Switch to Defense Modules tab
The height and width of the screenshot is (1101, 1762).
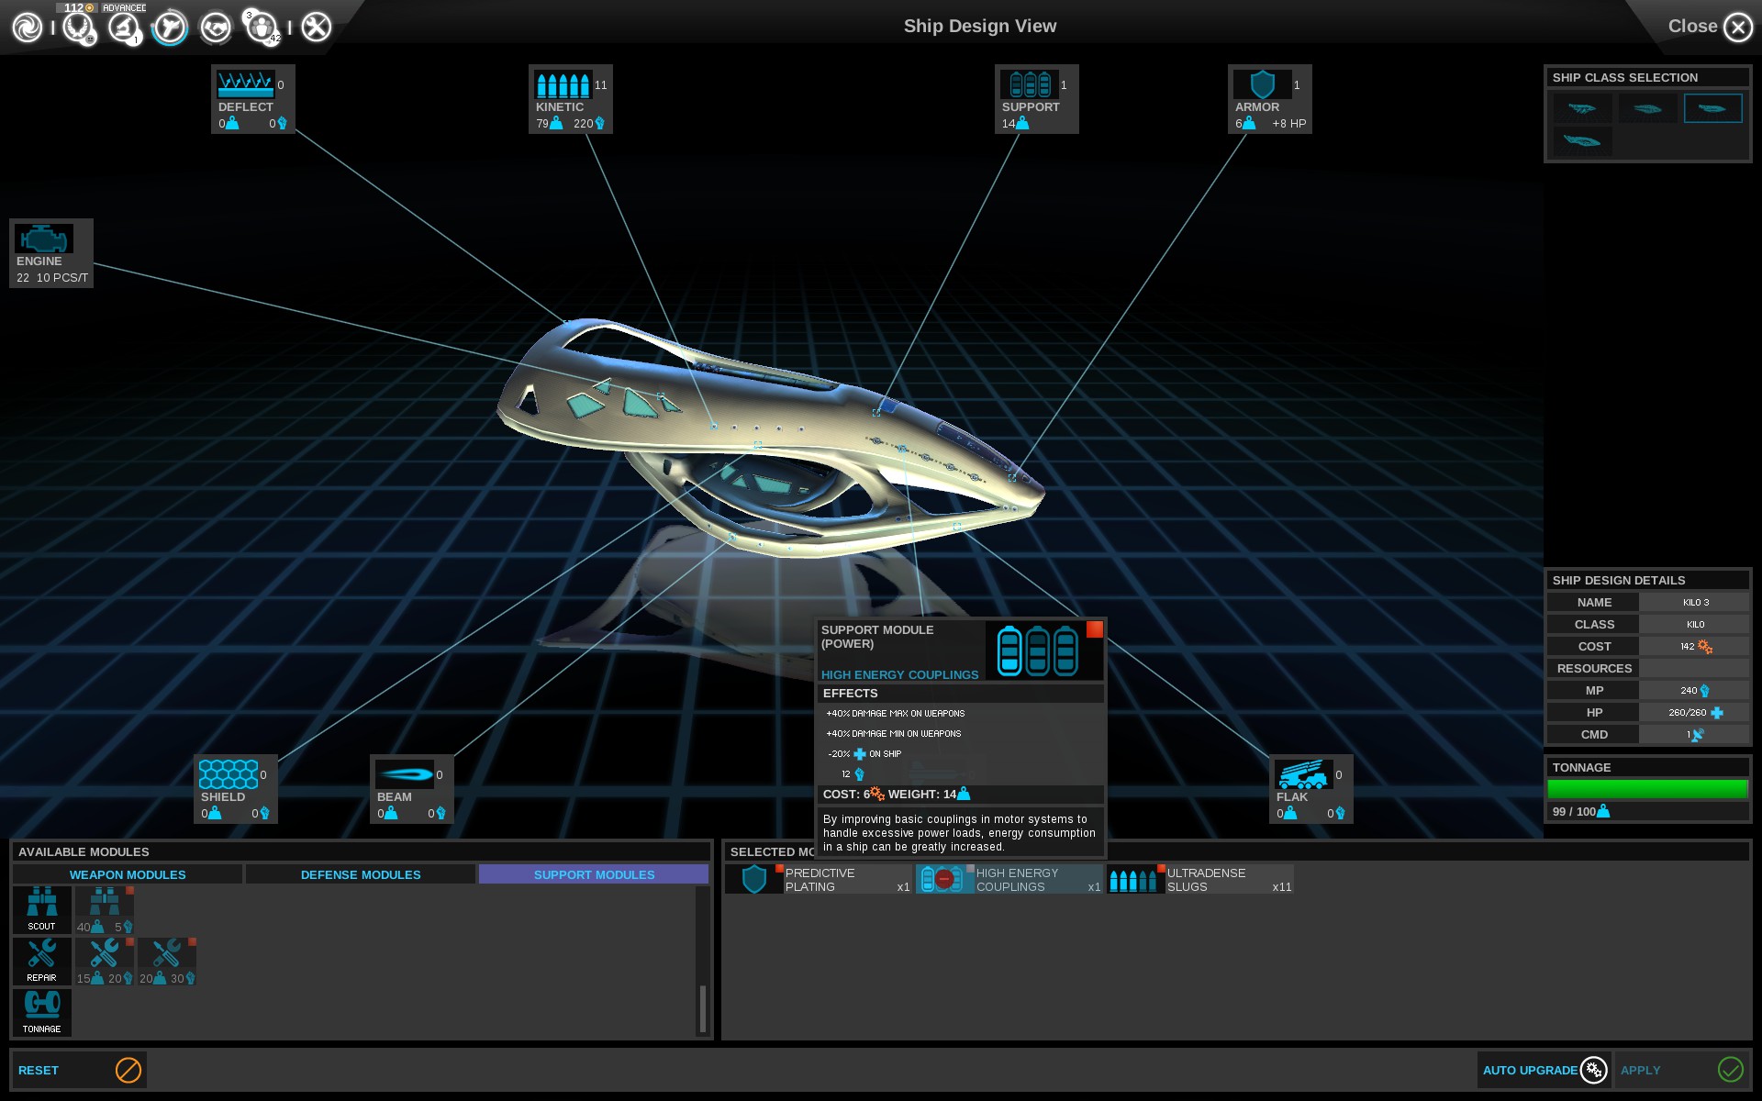click(361, 874)
